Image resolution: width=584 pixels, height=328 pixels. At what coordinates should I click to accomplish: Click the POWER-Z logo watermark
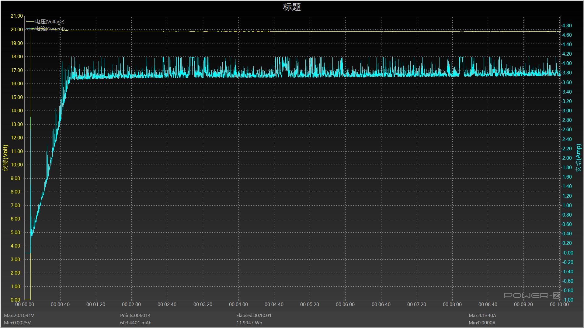coord(532,295)
